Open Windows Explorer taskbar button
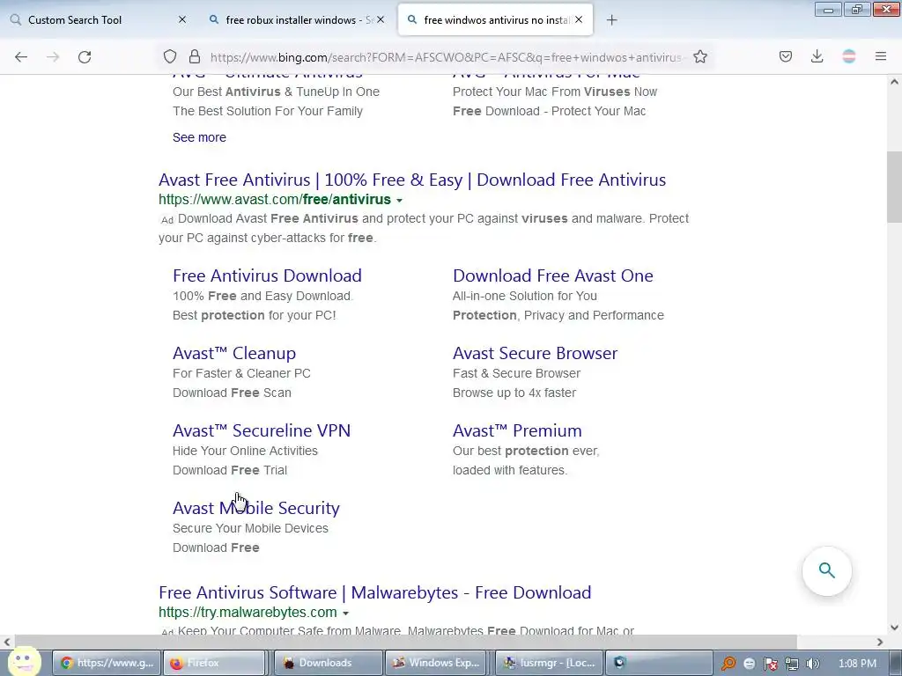This screenshot has width=902, height=676. (x=436, y=663)
